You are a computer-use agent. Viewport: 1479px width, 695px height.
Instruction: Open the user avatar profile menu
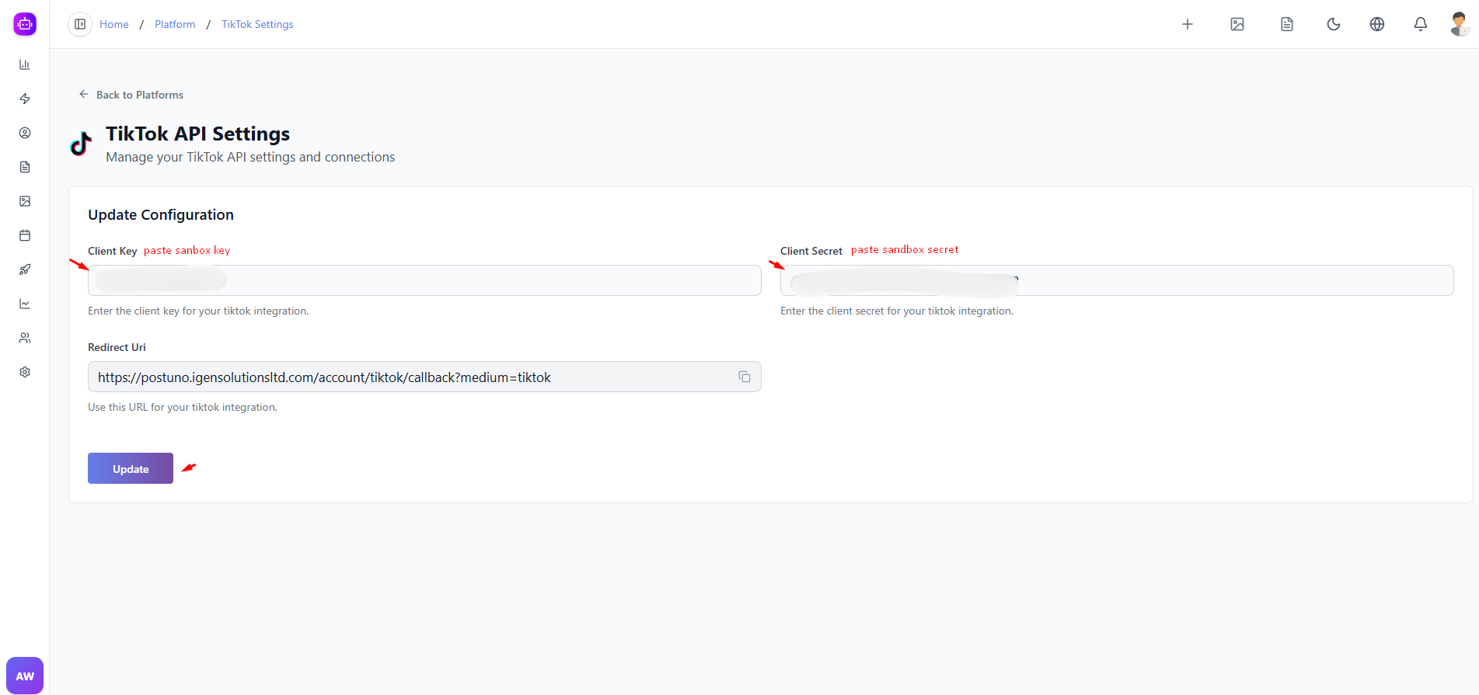[x=1459, y=24]
